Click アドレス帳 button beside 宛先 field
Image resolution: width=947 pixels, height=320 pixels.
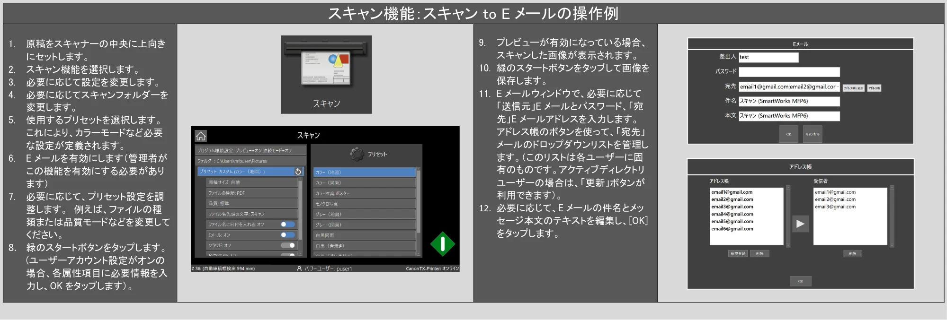click(x=874, y=88)
